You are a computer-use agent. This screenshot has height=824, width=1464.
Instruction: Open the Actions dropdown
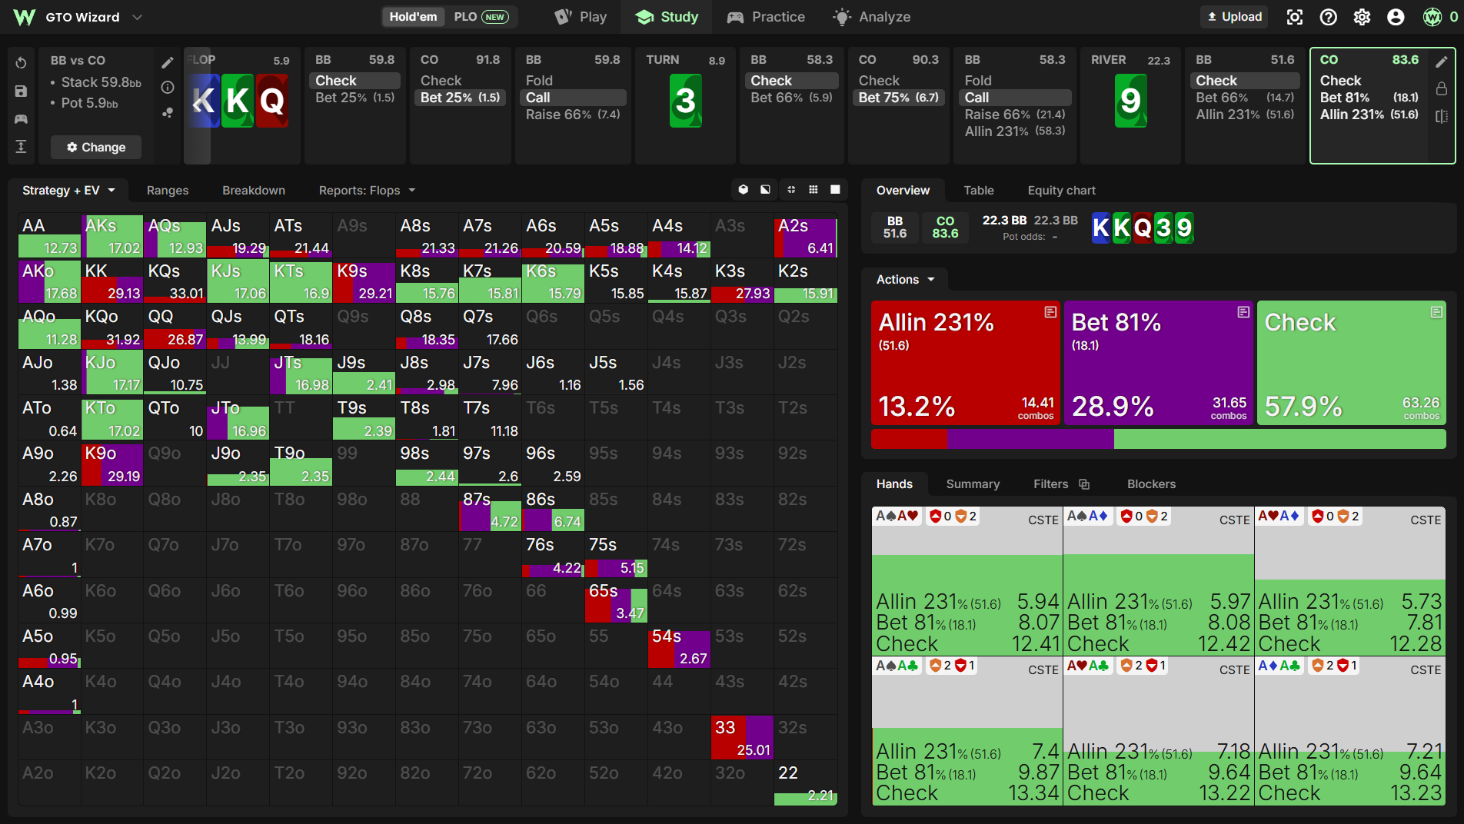905,280
